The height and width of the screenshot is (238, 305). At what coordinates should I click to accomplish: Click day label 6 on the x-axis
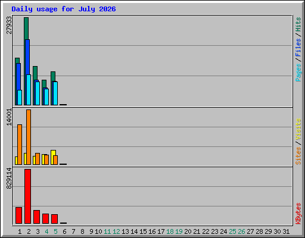point(64,231)
